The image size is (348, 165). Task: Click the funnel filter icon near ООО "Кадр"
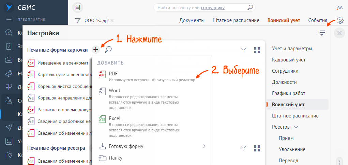click(77, 21)
